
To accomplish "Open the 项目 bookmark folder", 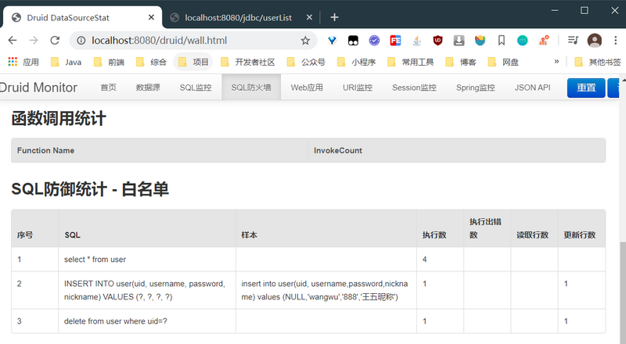I will click(193, 62).
